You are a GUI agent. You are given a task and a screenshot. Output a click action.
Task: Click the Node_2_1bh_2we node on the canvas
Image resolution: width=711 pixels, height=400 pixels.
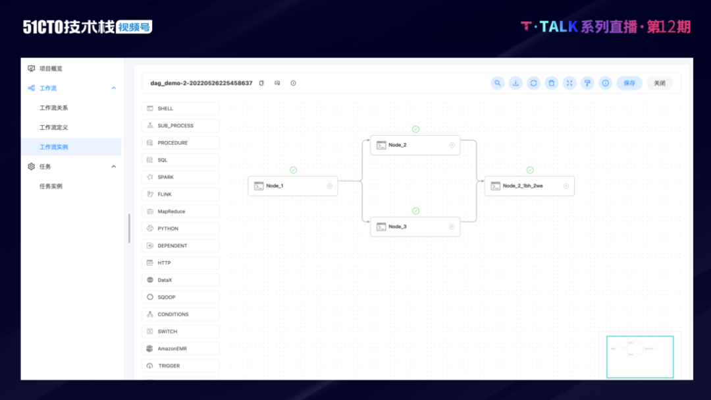point(529,186)
